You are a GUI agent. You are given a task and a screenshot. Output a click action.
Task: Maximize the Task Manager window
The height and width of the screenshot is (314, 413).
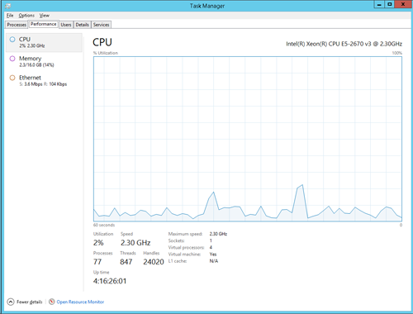[390, 4]
